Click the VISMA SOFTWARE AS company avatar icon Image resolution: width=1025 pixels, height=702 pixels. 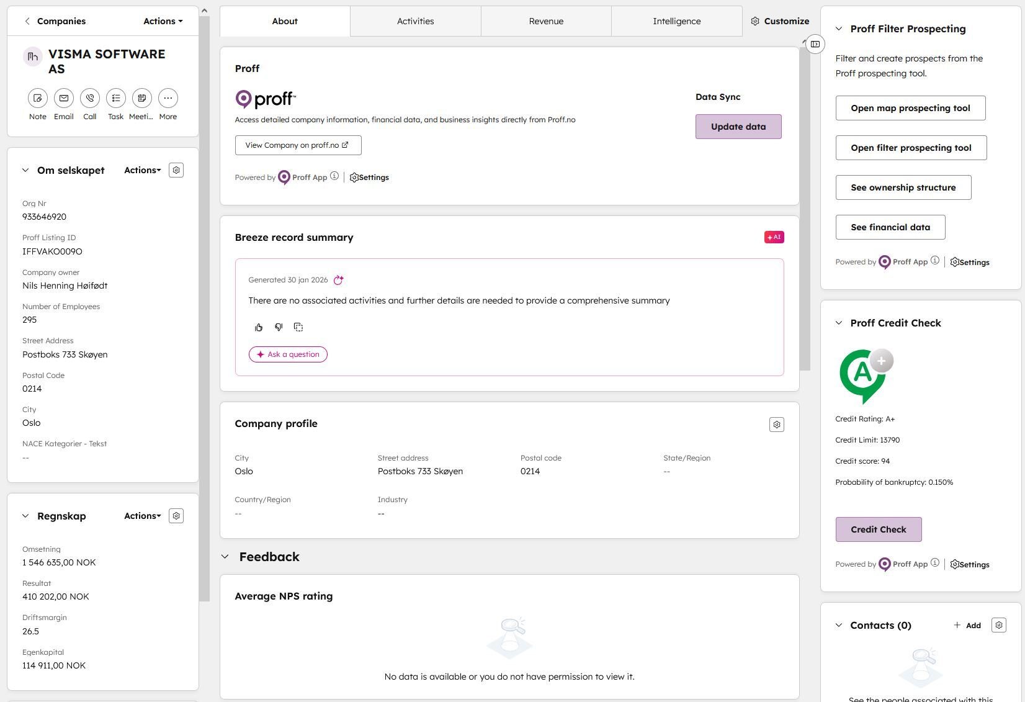33,56
